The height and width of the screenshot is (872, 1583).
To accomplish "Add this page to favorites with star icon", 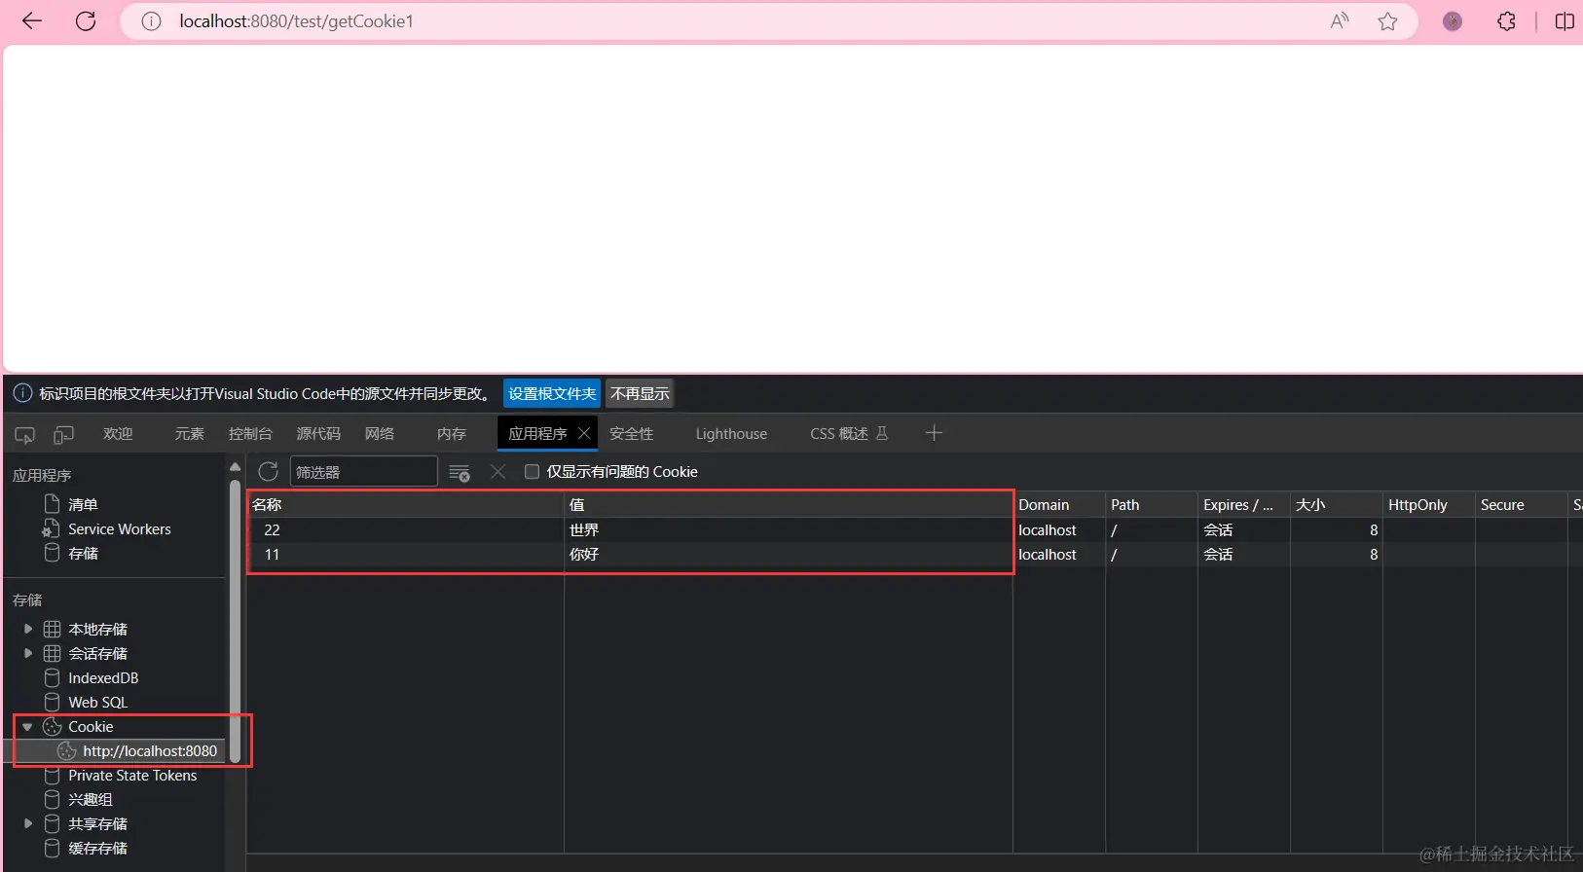I will click(x=1387, y=21).
